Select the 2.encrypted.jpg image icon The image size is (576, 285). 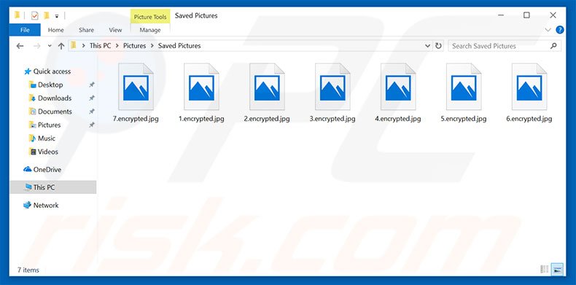point(267,87)
